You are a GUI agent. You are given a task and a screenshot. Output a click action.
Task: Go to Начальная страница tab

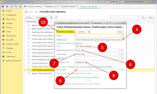click(x=33, y=6)
